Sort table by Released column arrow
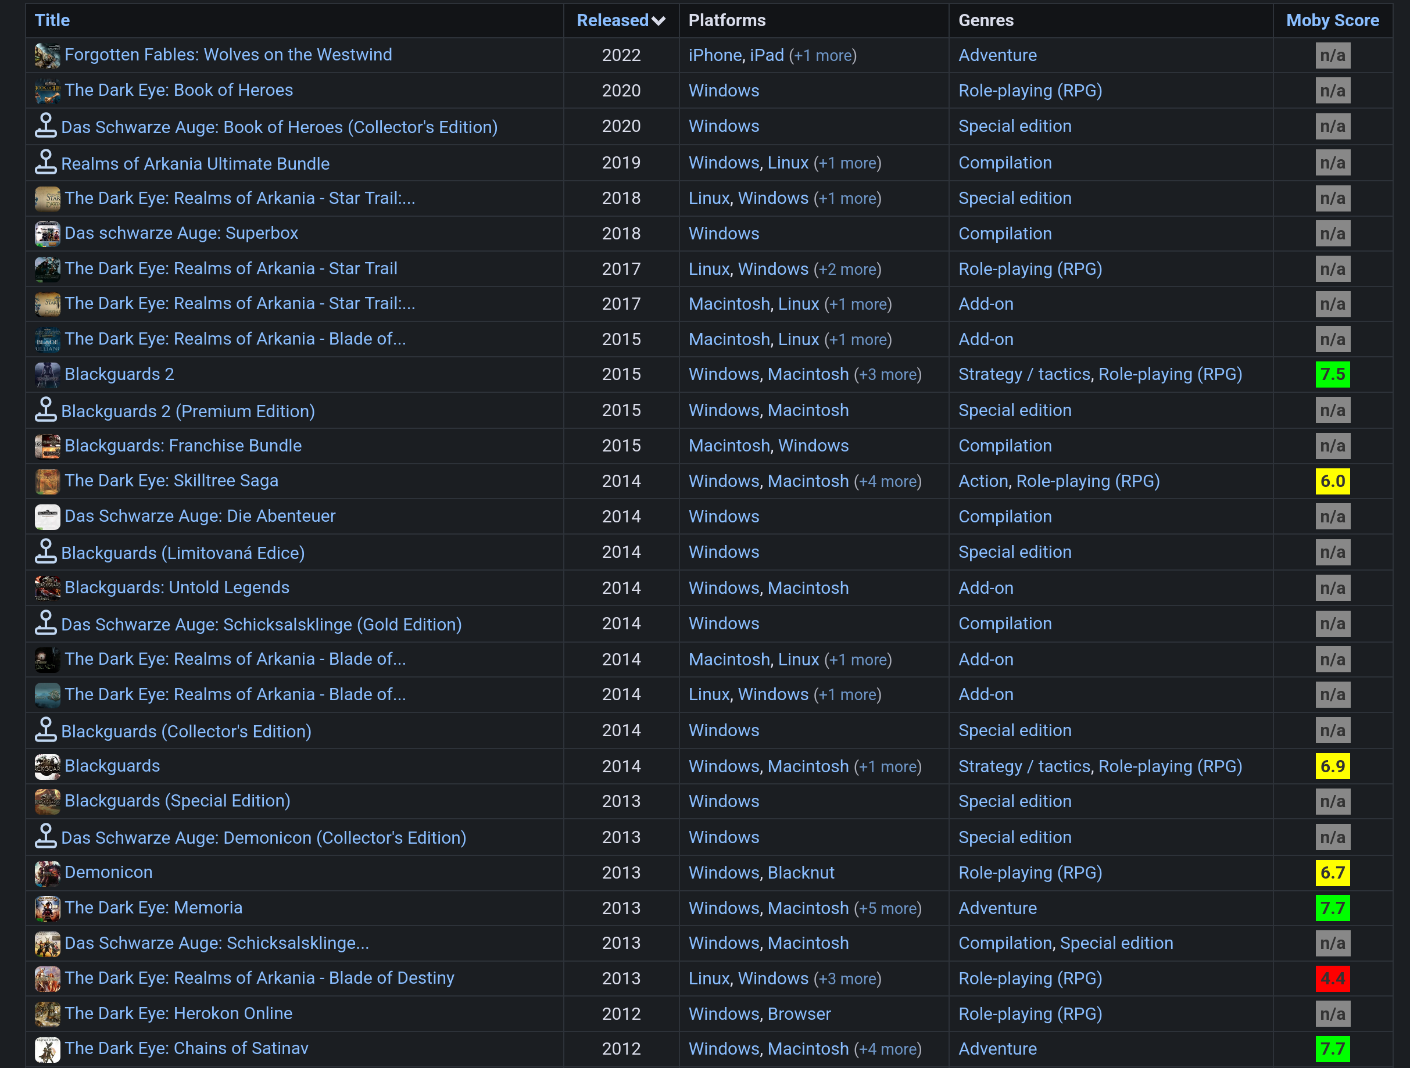Screen dimensions: 1410x1068 [659, 21]
